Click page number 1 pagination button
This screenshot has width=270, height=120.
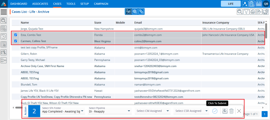[264, 114]
